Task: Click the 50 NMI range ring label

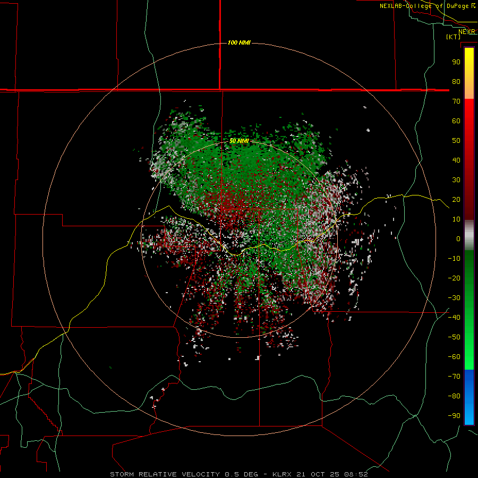Action: 239,141
